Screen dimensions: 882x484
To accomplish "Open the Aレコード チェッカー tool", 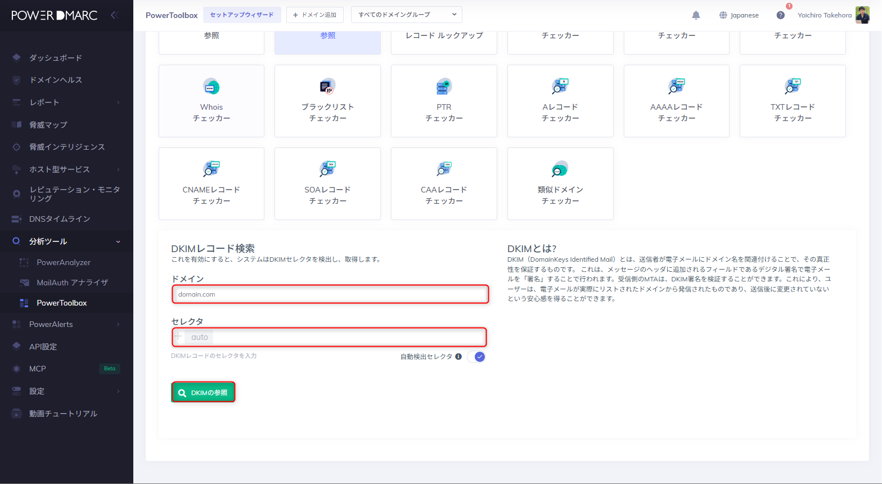I will tap(560, 101).
